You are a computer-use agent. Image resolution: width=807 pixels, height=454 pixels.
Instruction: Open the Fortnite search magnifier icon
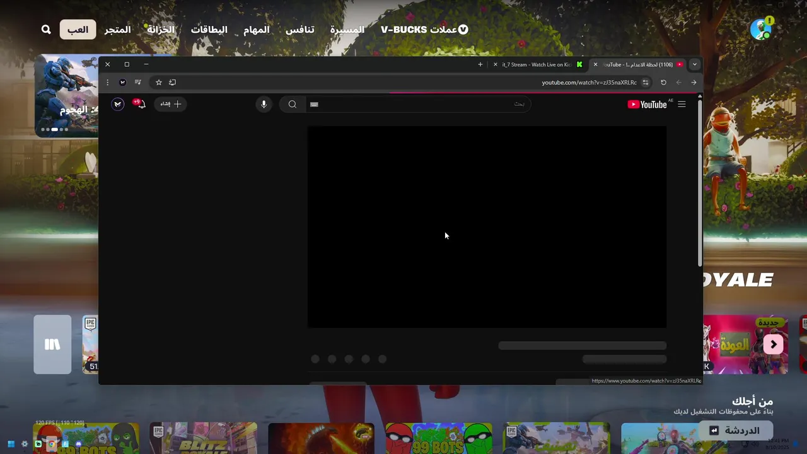(x=46, y=30)
